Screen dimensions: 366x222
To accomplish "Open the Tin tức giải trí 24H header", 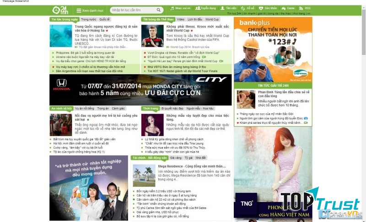I will 273,85.
